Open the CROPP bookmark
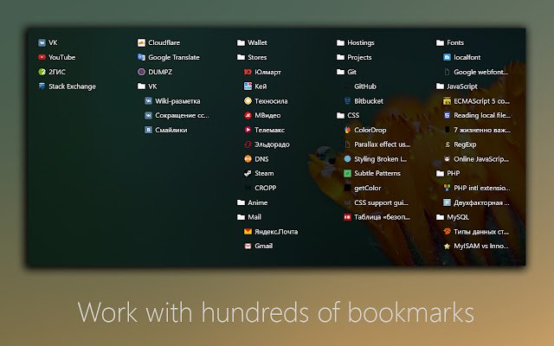This screenshot has height=346, width=554. point(261,189)
